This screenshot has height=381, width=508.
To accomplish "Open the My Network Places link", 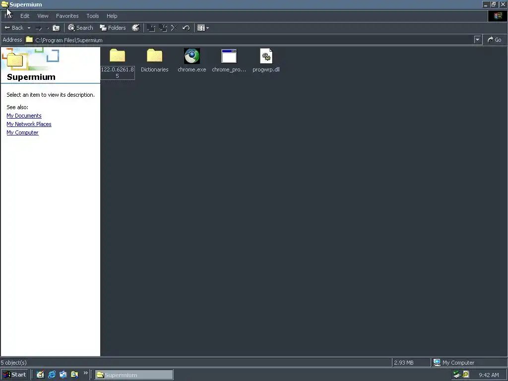I will click(29, 124).
